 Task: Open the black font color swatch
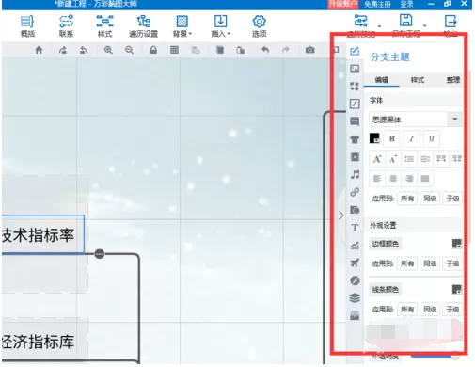click(374, 138)
